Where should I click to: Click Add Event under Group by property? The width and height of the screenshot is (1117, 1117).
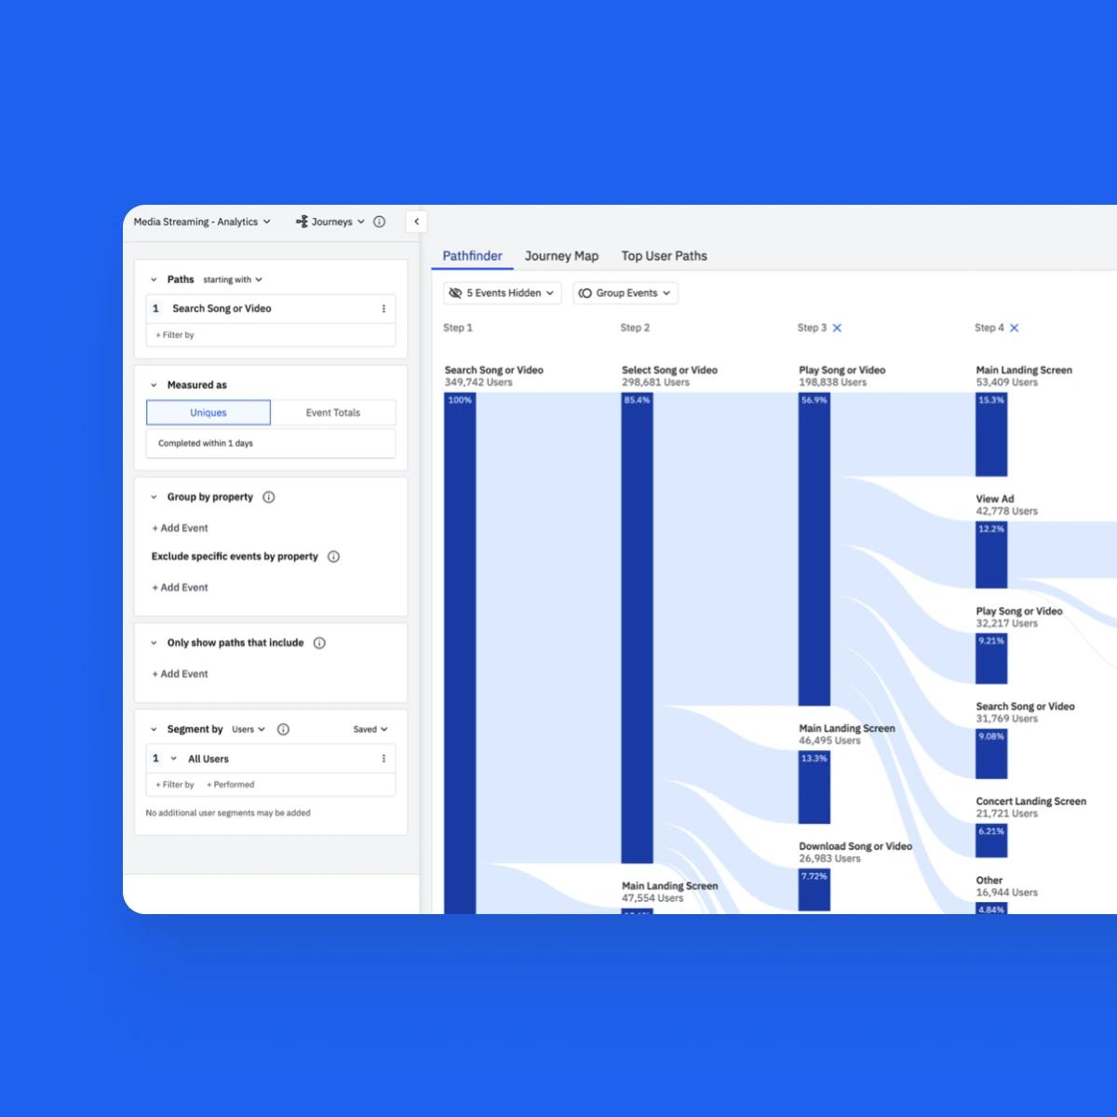coord(181,528)
